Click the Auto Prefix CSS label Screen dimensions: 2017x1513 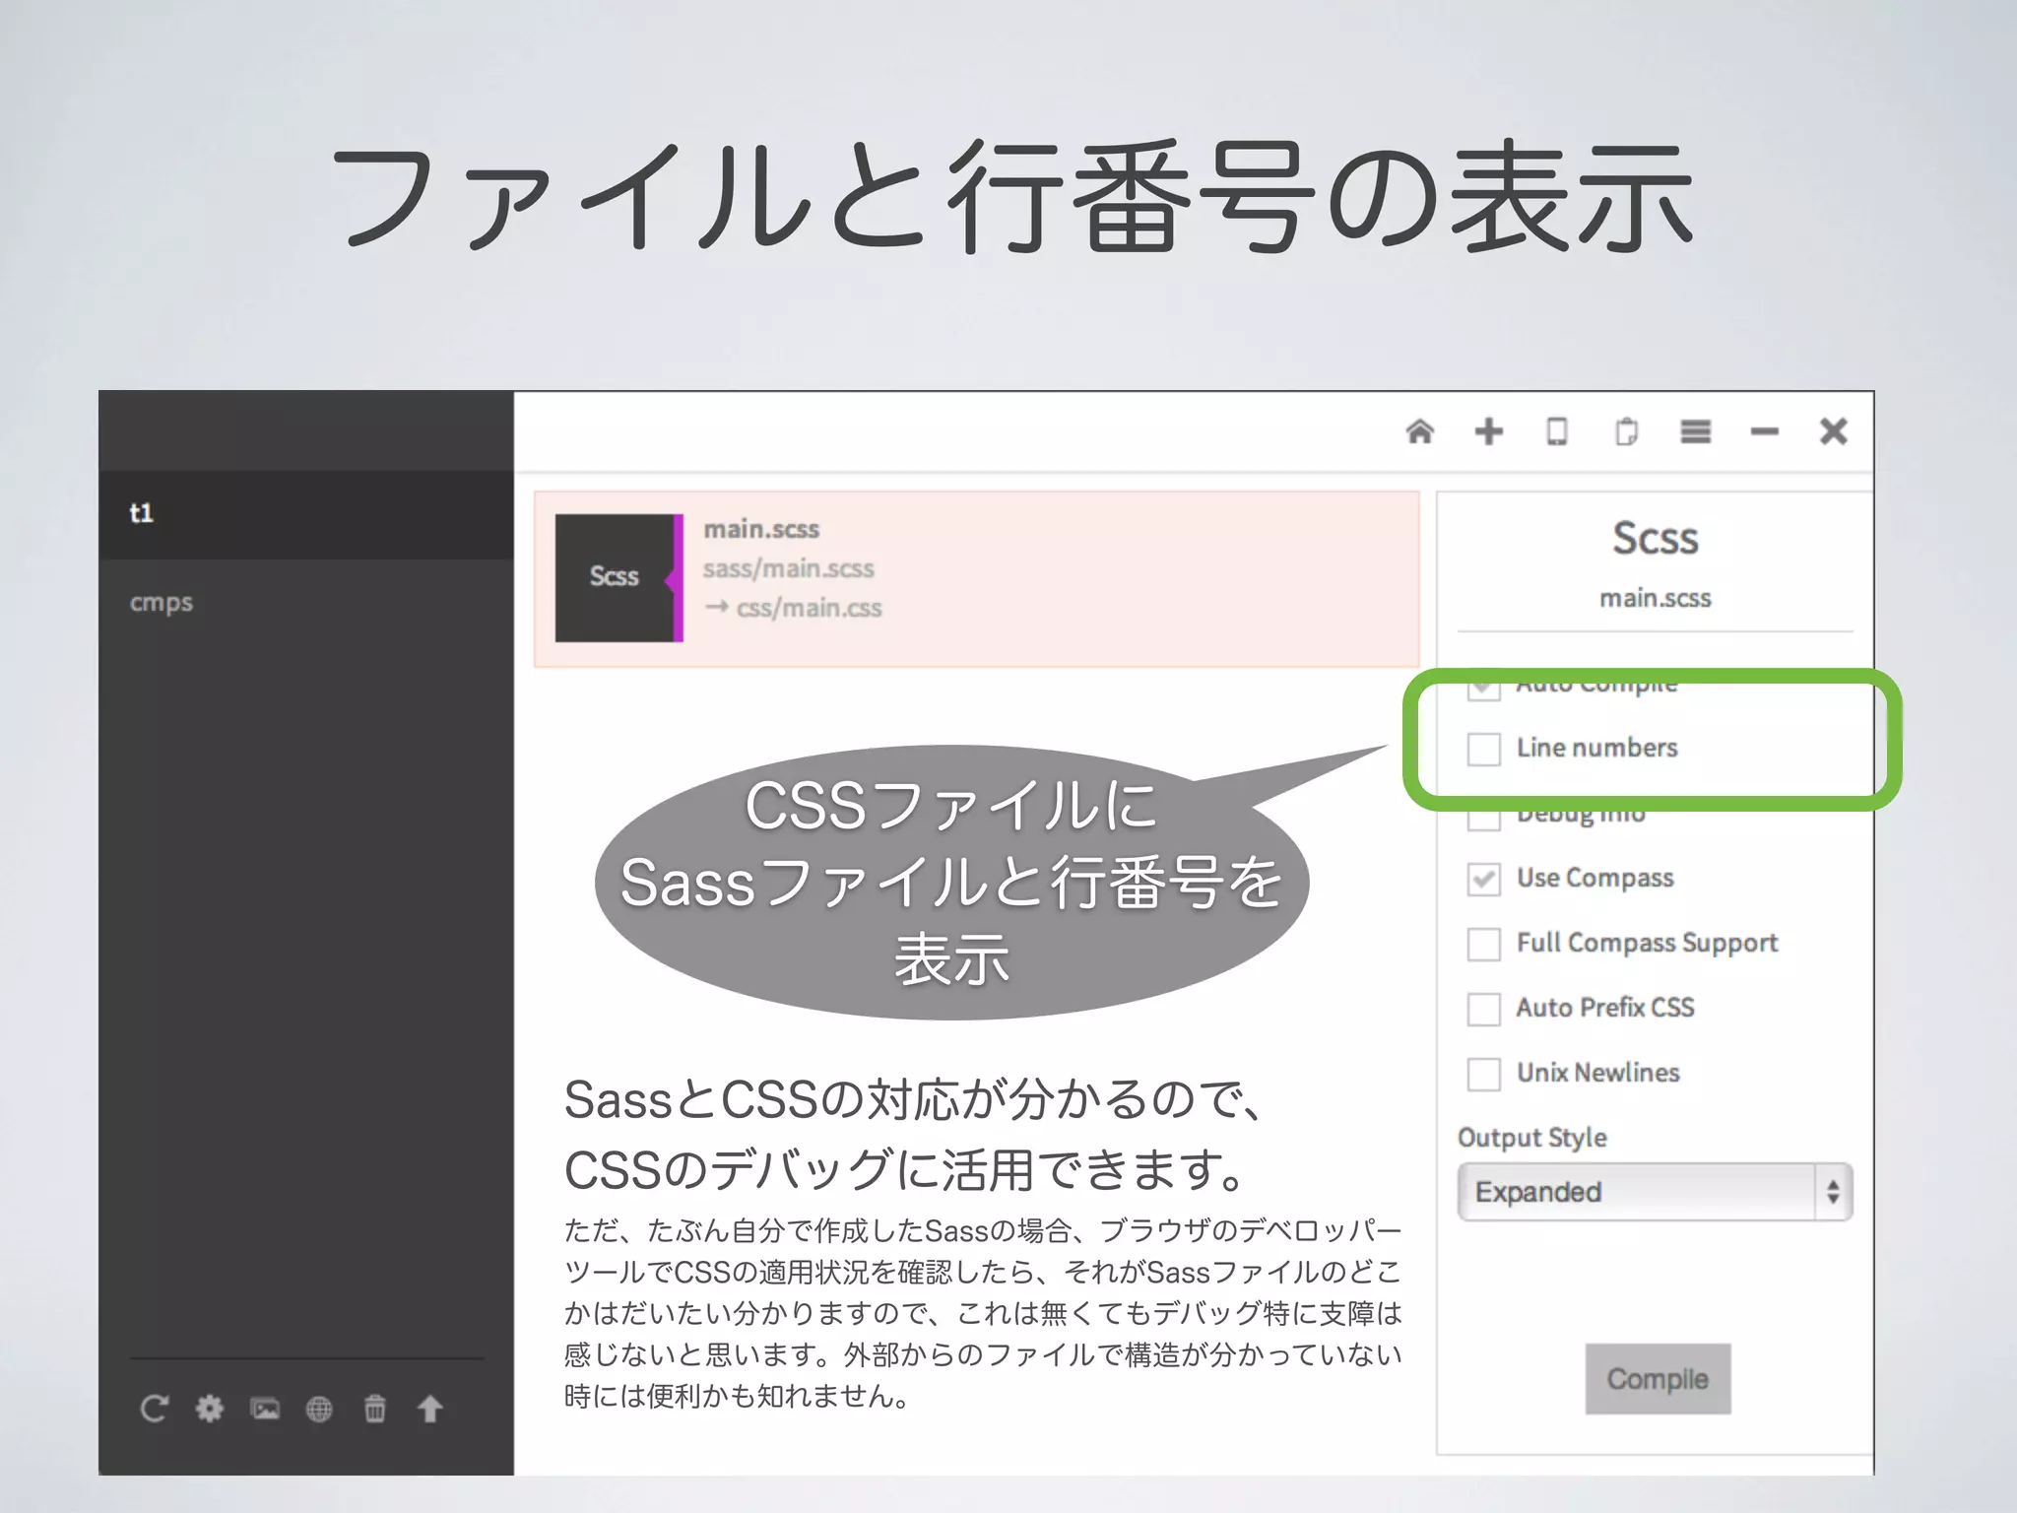1605,1008
